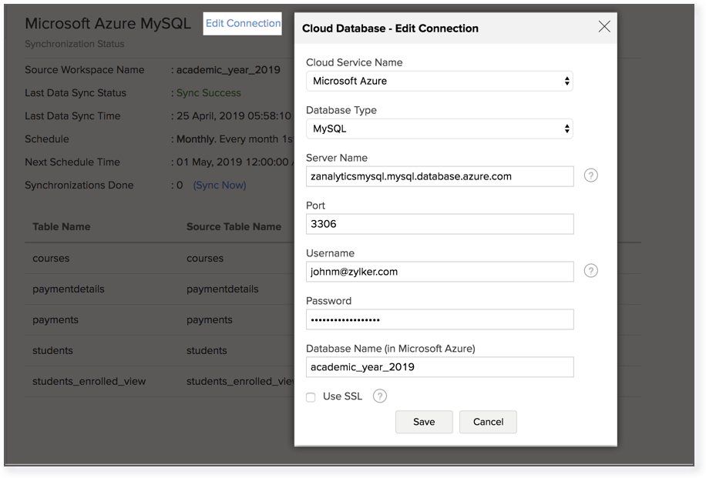Screen dimensions: 706x478
Task: Click the Username field
Action: 440,272
